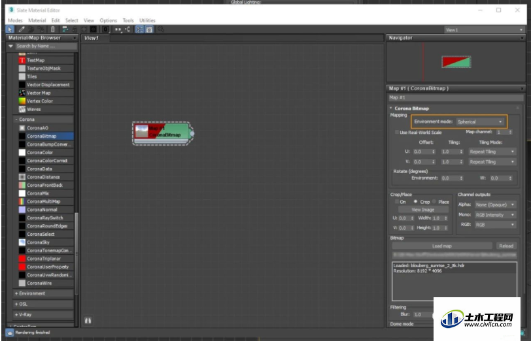Click the Reload button
Image resolution: width=531 pixels, height=341 pixels.
[506, 246]
